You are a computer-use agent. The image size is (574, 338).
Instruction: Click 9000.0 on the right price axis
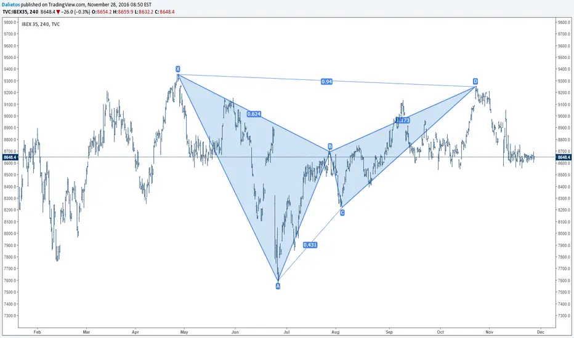(564, 116)
